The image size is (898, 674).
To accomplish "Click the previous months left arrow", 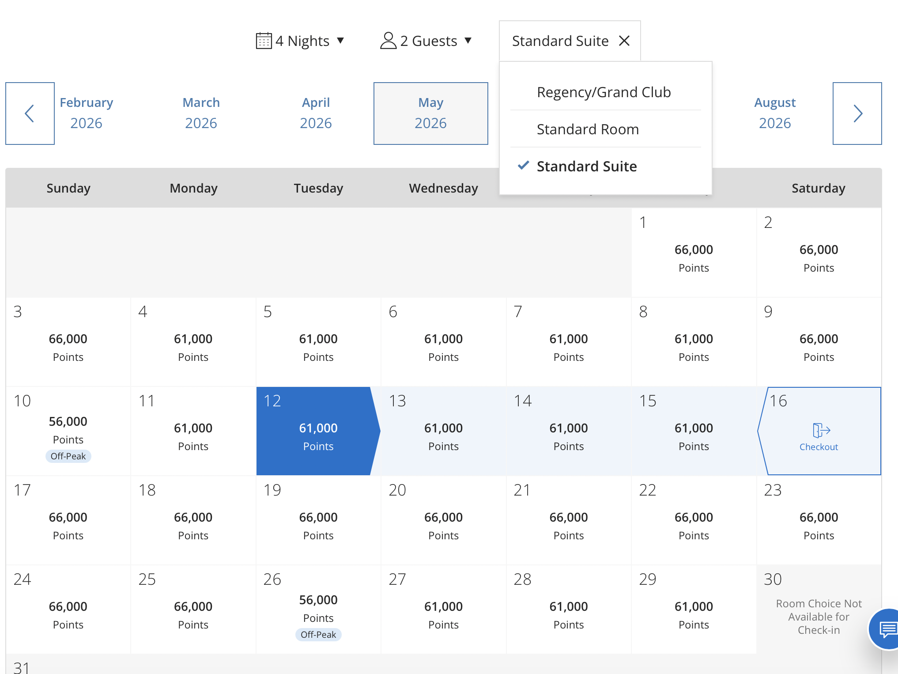I will point(30,114).
